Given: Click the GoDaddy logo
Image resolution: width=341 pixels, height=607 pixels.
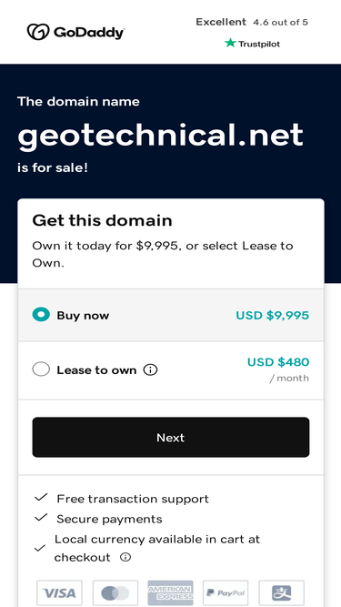Looking at the screenshot, I should pos(75,32).
